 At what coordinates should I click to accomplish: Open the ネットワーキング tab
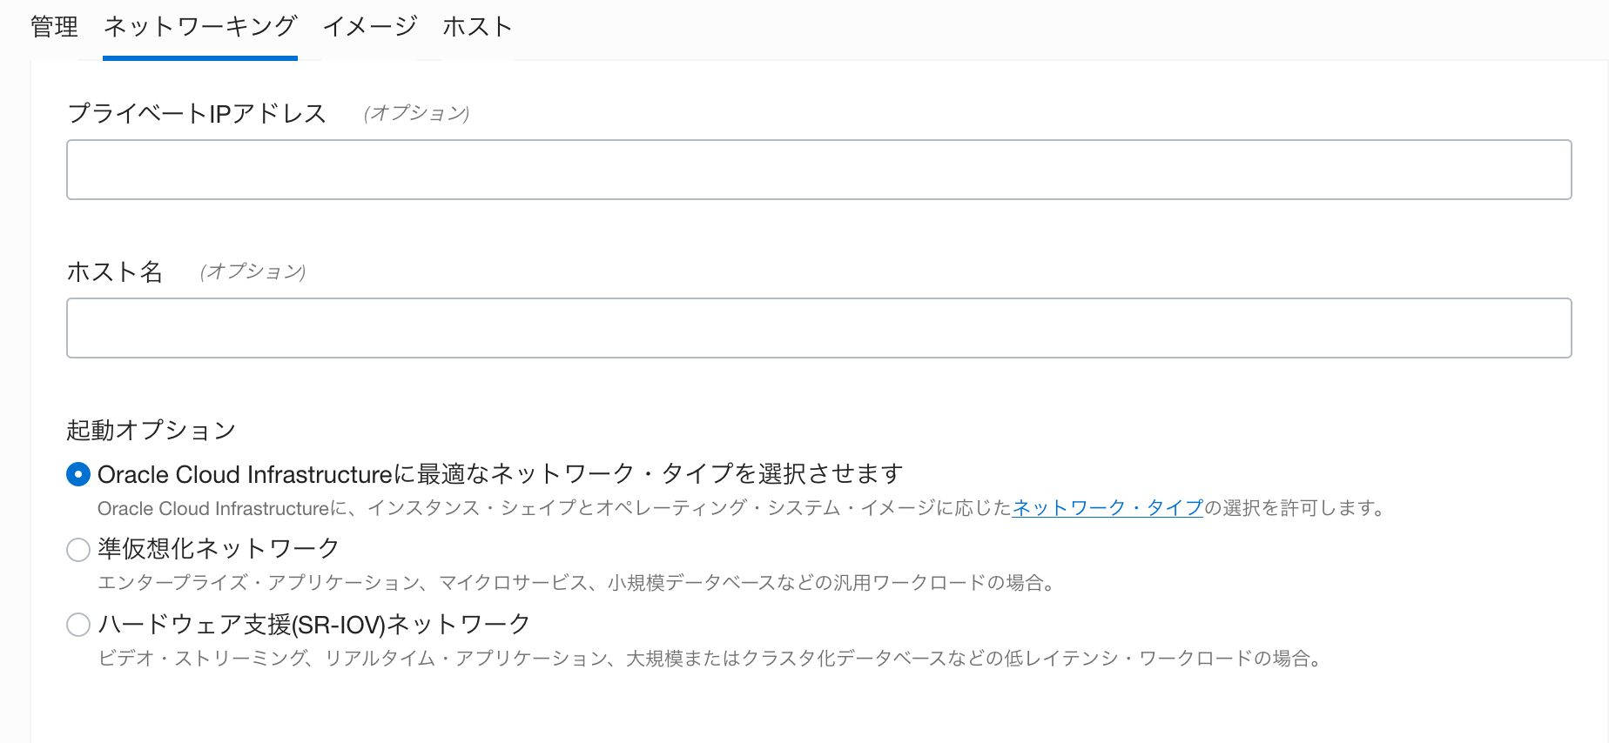pos(199,27)
